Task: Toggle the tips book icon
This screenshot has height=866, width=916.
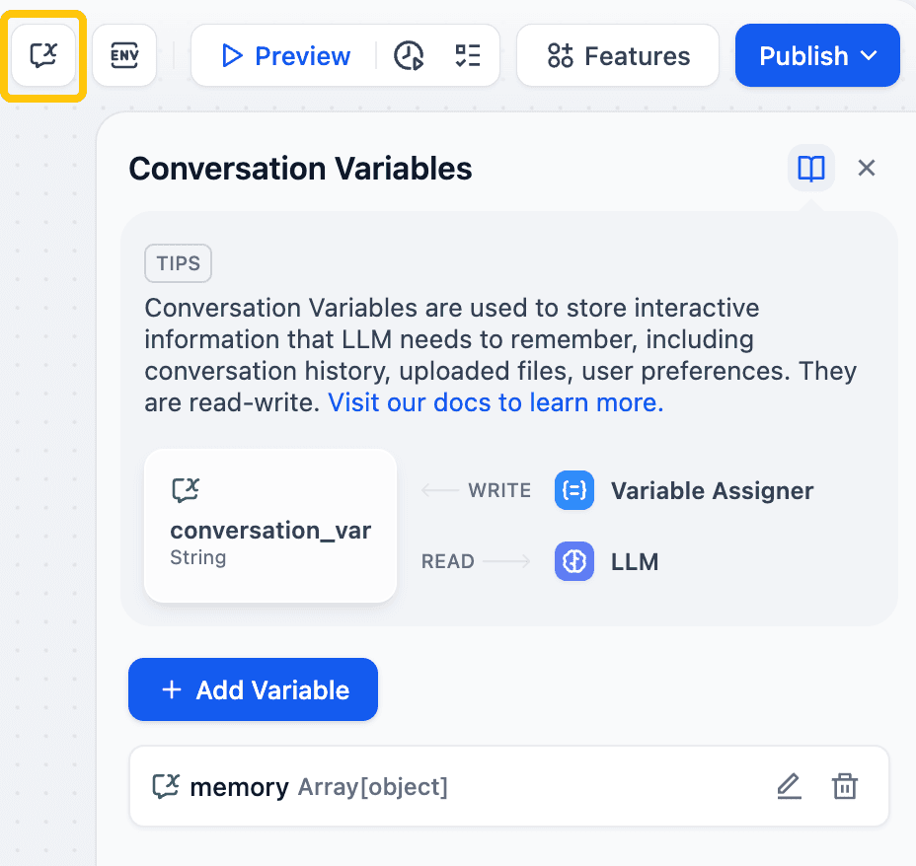Action: (x=810, y=169)
